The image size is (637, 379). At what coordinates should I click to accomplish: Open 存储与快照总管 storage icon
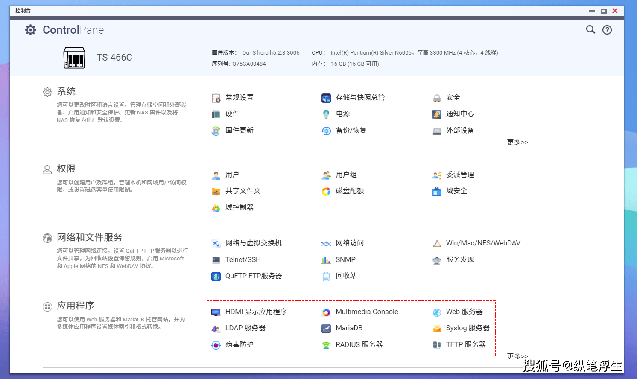(326, 98)
